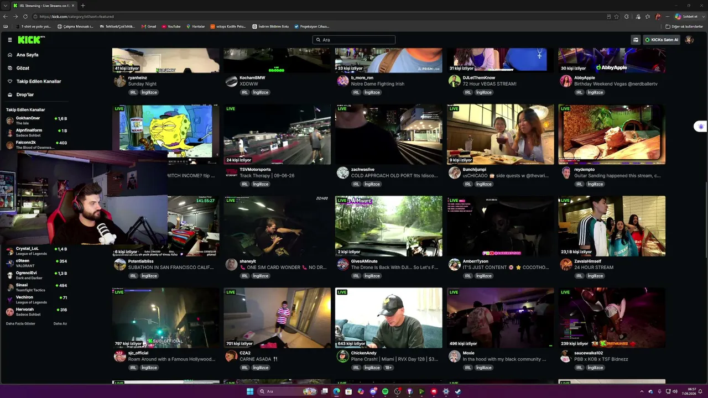
Task: Show hidden system tray icons
Action: [x=642, y=391]
